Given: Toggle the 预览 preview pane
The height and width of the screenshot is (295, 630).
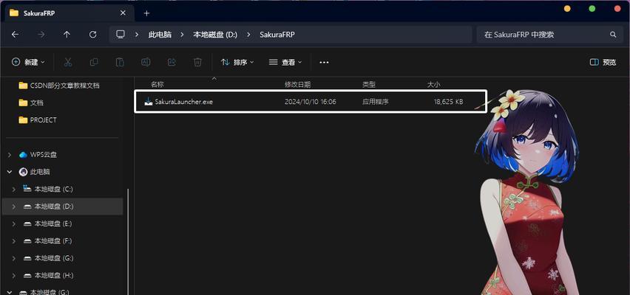Looking at the screenshot, I should [x=603, y=62].
